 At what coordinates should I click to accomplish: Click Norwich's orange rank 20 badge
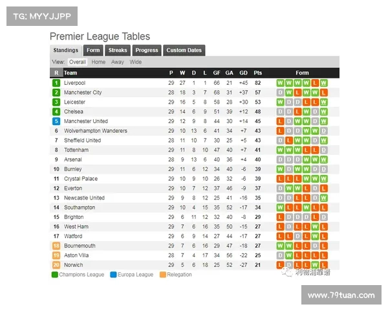click(x=56, y=265)
